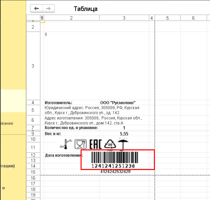Select column header 3
The height and width of the screenshot is (200, 210).
(124, 18)
